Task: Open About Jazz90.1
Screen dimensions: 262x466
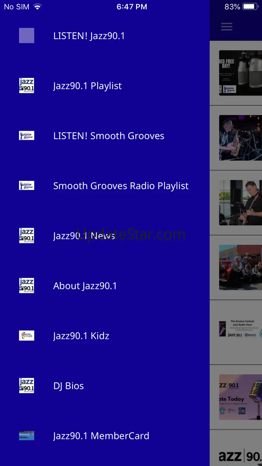Action: pos(85,286)
